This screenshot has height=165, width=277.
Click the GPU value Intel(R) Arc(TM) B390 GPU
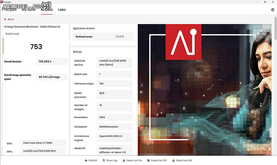[43, 151]
